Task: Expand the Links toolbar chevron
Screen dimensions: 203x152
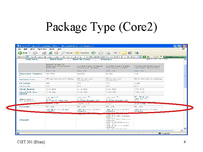Action: 161,57
